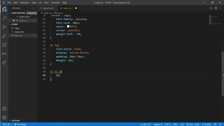
Task: Click the editor vertical scrollbar
Action: click(x=223, y=74)
